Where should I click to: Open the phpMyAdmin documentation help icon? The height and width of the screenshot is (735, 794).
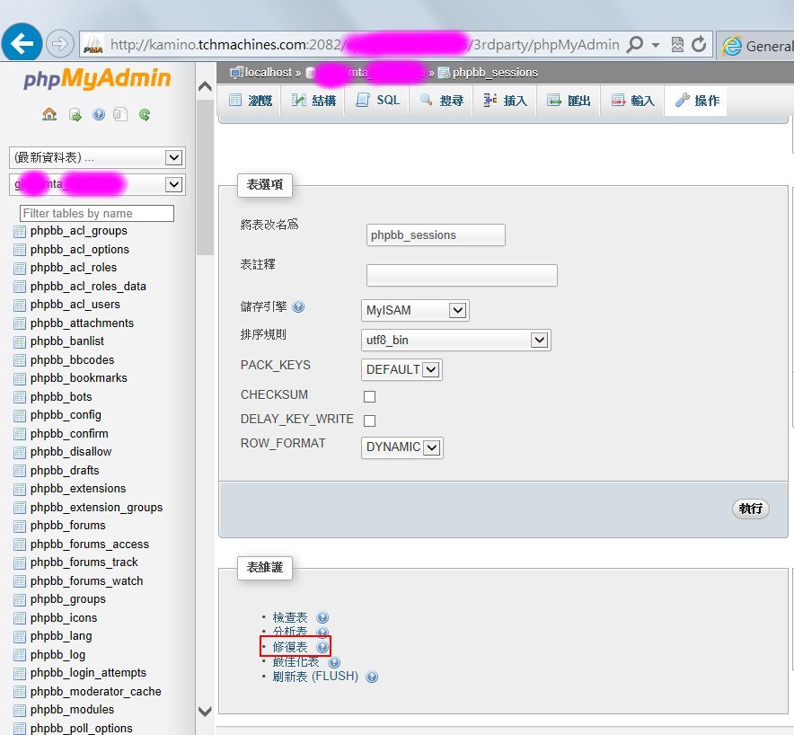point(99,114)
